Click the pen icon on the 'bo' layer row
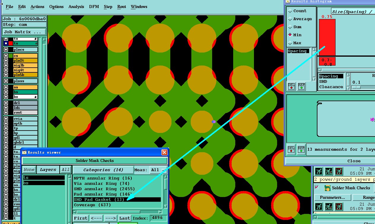The image size is (375, 224). 36,97
